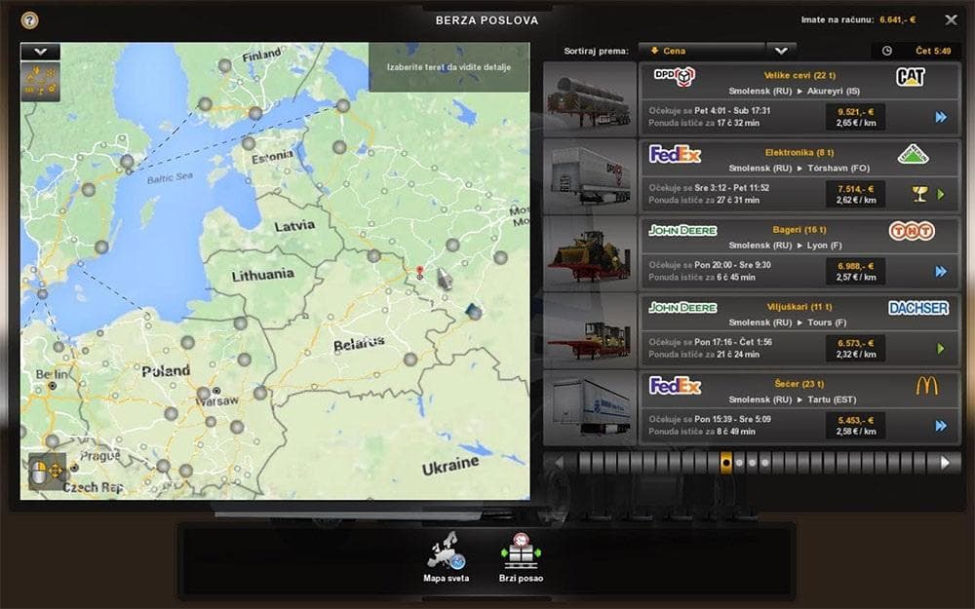The width and height of the screenshot is (975, 609).
Task: Select the white box trailer thumbnail
Action: coord(590,176)
